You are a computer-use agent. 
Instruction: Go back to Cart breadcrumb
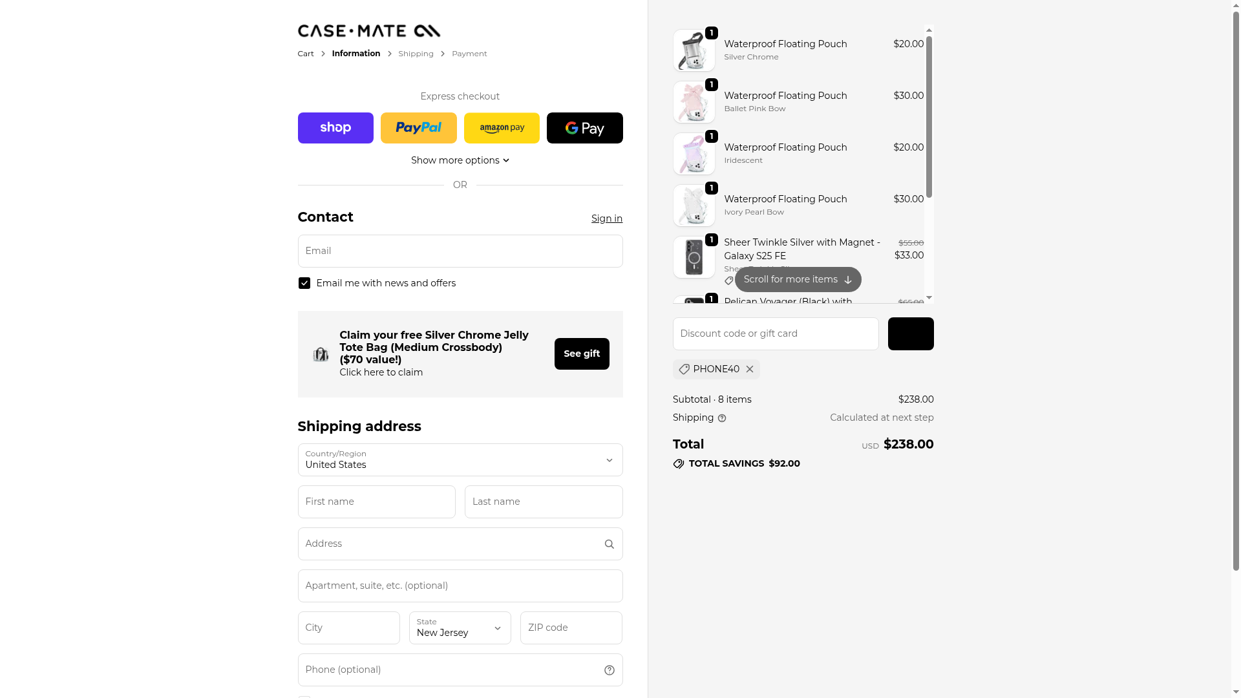pyautogui.click(x=306, y=54)
